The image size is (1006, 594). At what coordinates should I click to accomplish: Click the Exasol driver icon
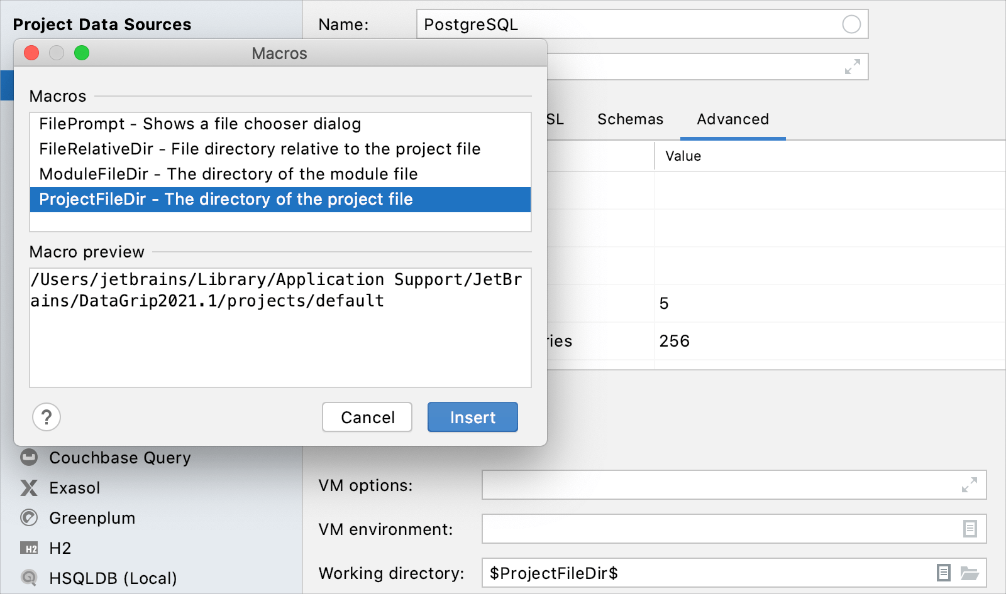[28, 488]
